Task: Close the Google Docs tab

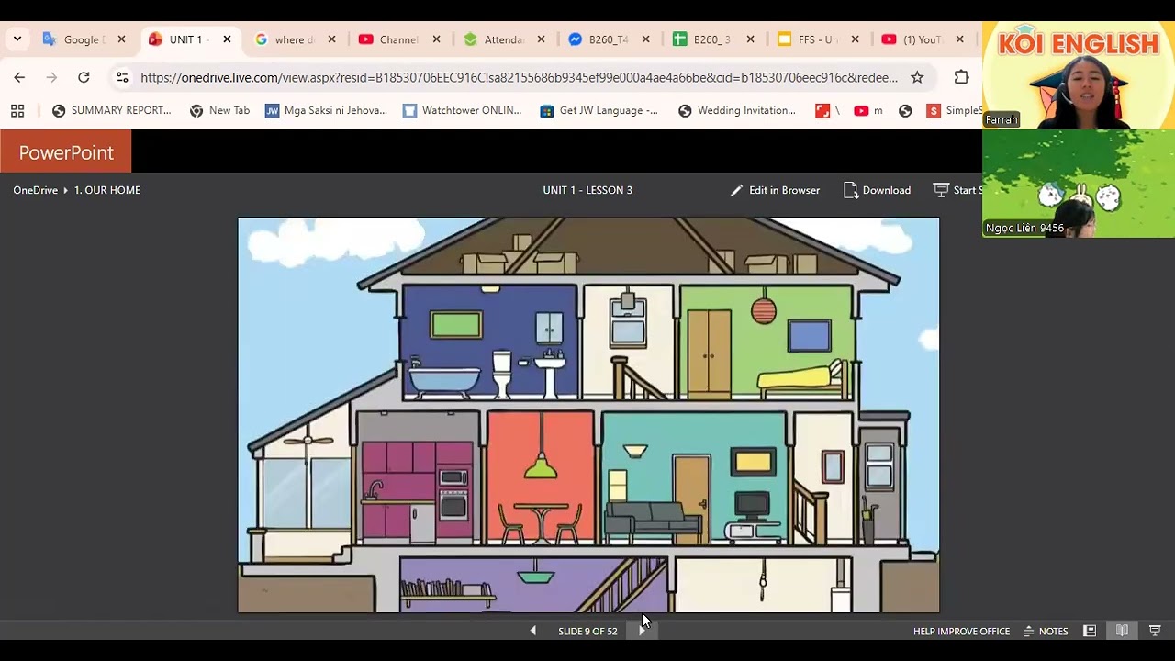Action: [121, 39]
